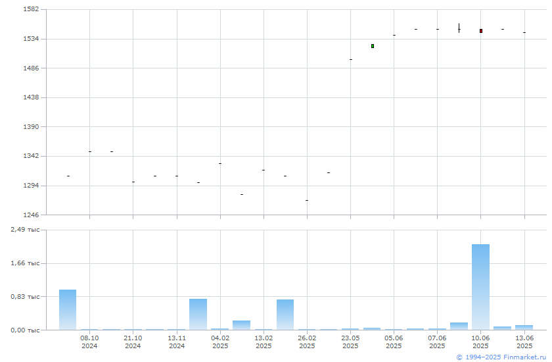Click the price label 1486

point(31,68)
